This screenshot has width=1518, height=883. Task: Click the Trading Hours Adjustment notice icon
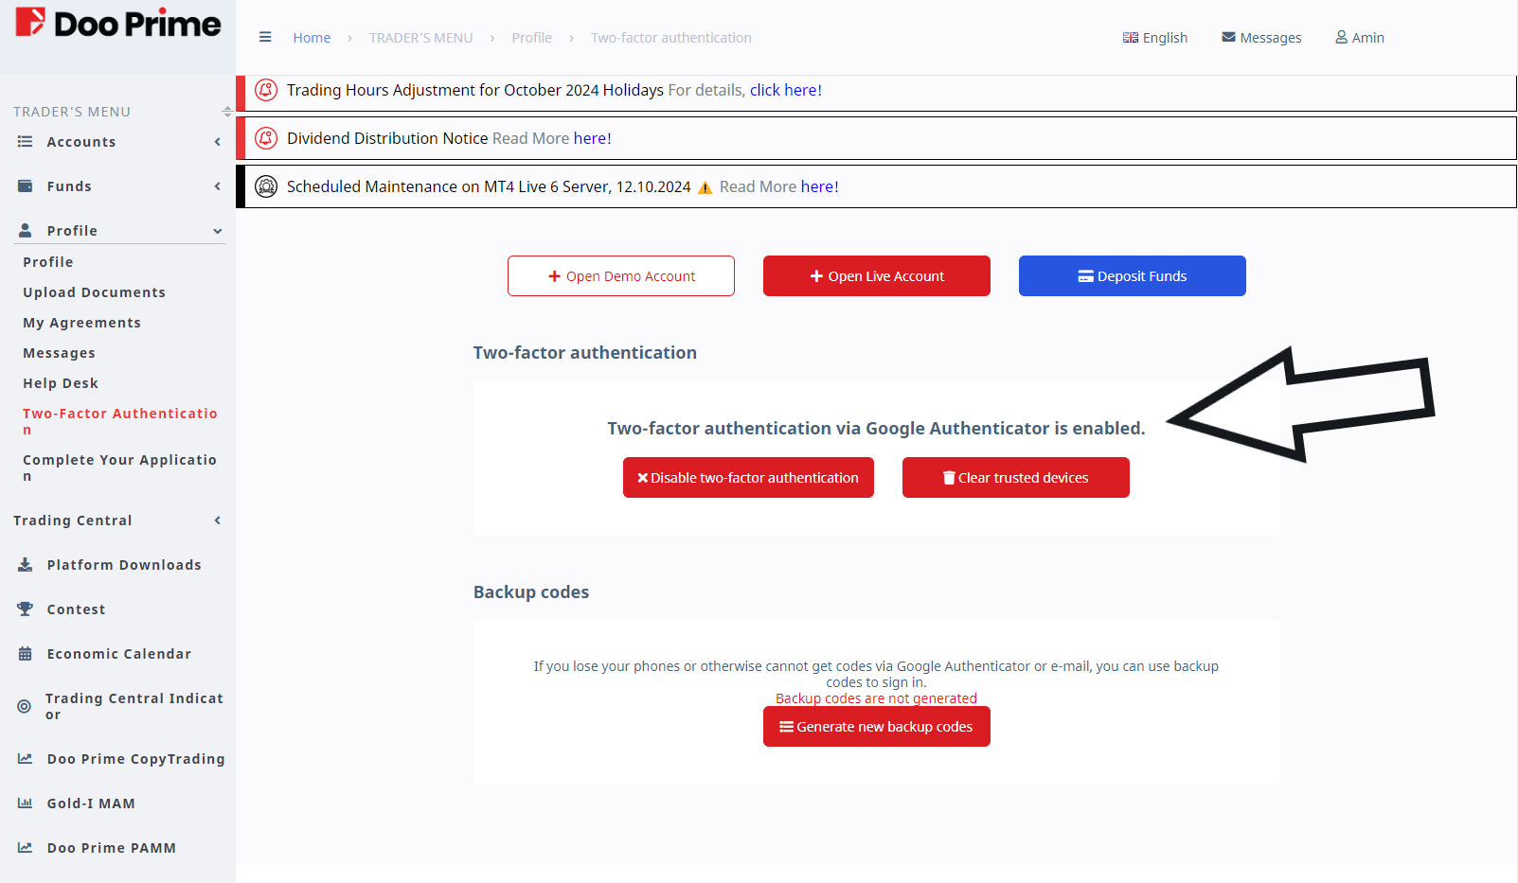(267, 90)
